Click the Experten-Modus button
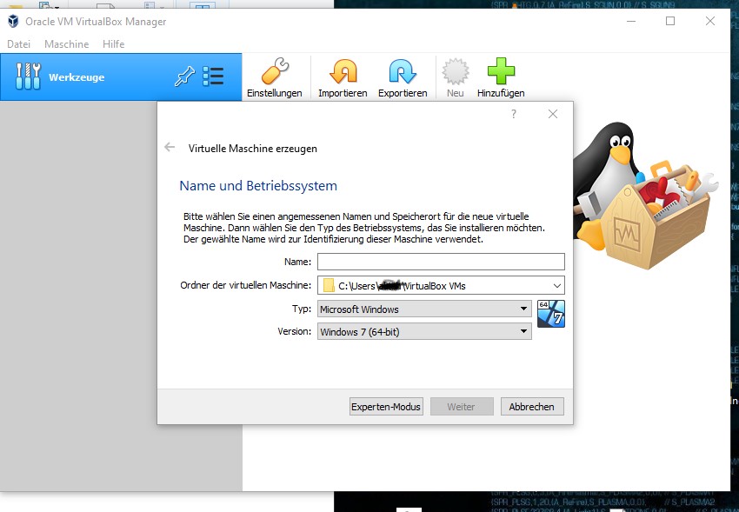Image resolution: width=739 pixels, height=512 pixels. click(x=386, y=407)
